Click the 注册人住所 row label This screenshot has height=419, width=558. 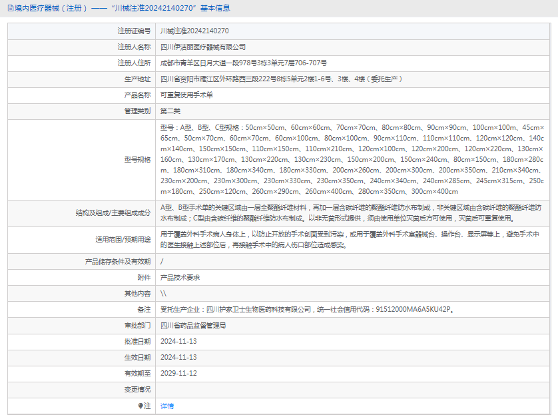[x=134, y=63]
